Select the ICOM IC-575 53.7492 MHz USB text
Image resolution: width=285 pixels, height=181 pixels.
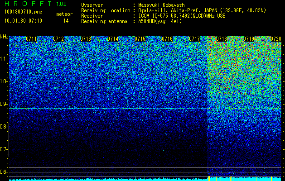click(x=182, y=16)
